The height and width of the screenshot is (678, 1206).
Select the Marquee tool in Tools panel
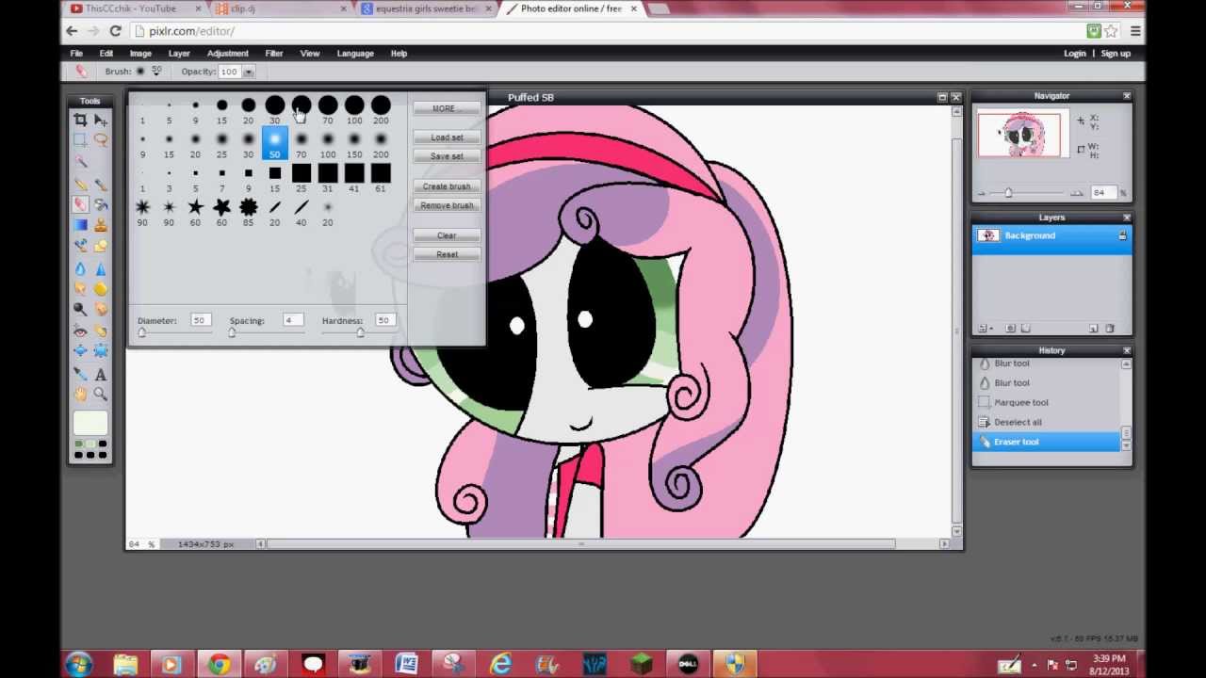[x=80, y=140]
